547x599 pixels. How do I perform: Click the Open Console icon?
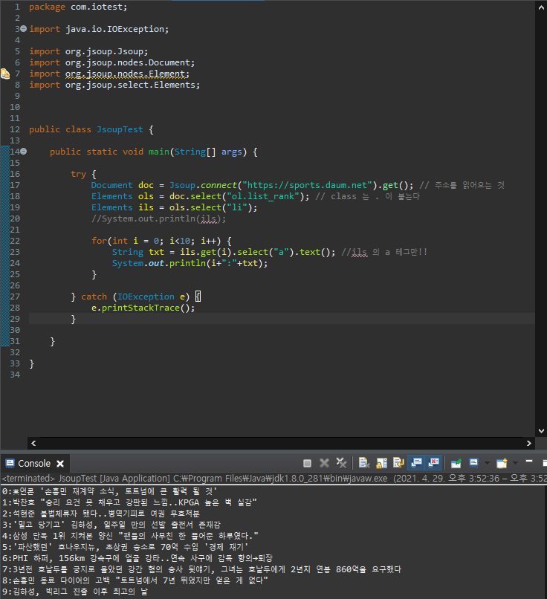point(502,464)
